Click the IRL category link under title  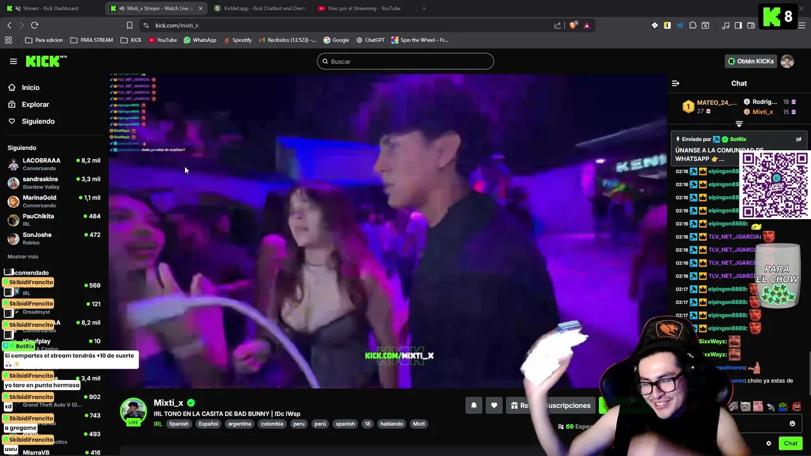click(x=158, y=424)
